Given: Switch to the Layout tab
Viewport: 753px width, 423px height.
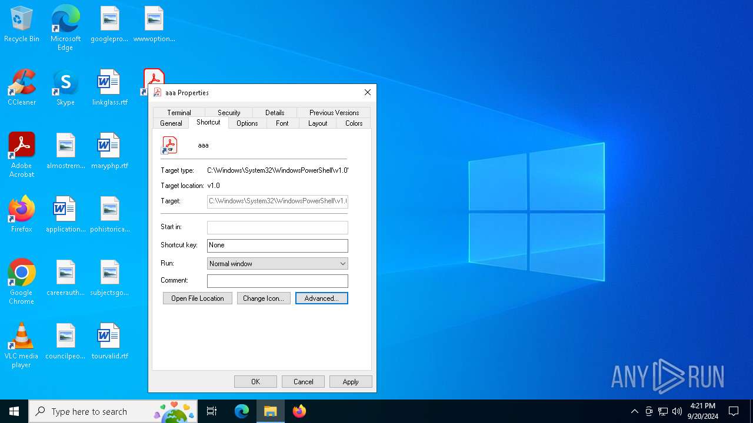Looking at the screenshot, I should [x=318, y=123].
